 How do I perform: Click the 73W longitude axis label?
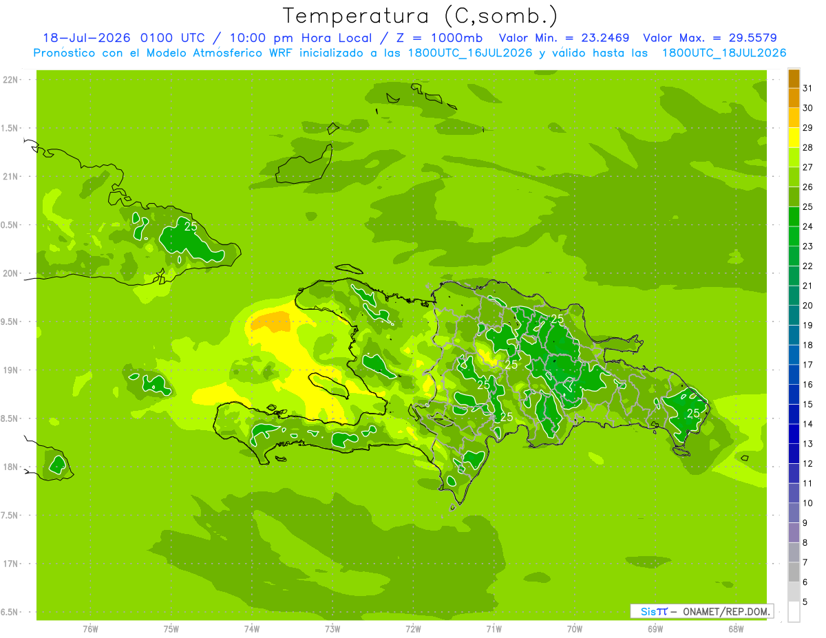[332, 629]
